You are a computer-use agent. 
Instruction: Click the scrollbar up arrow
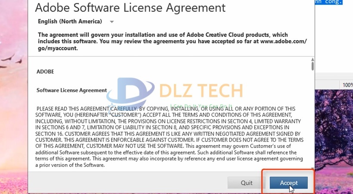click(313, 59)
